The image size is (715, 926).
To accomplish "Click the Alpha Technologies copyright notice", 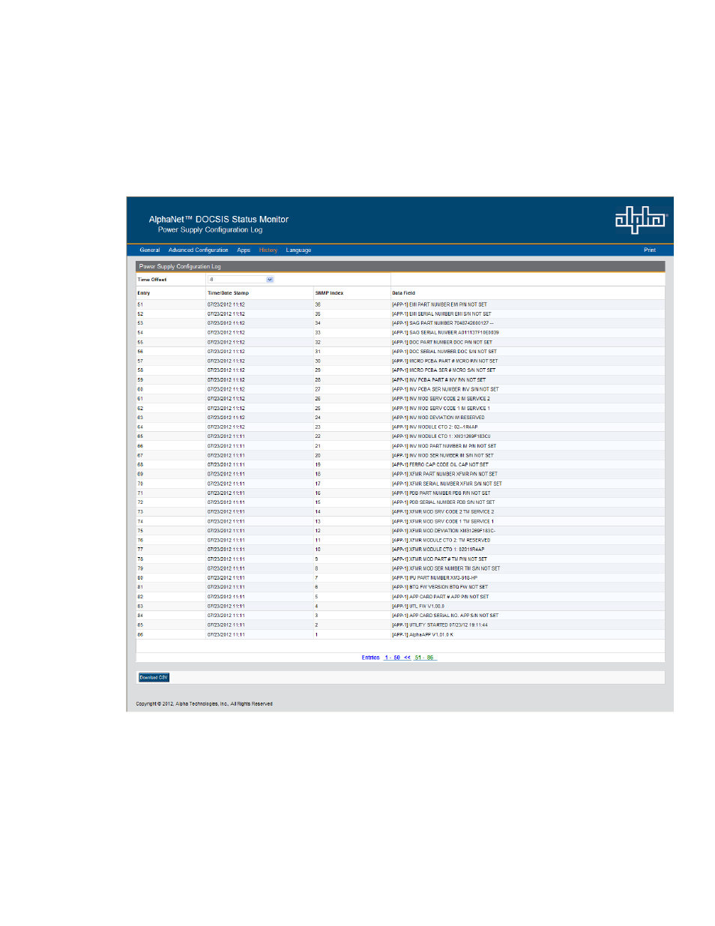I will (204, 704).
